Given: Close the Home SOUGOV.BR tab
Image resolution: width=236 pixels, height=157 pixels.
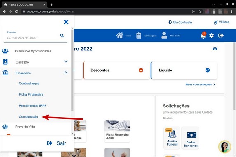Looking at the screenshot, I should pos(44,5).
